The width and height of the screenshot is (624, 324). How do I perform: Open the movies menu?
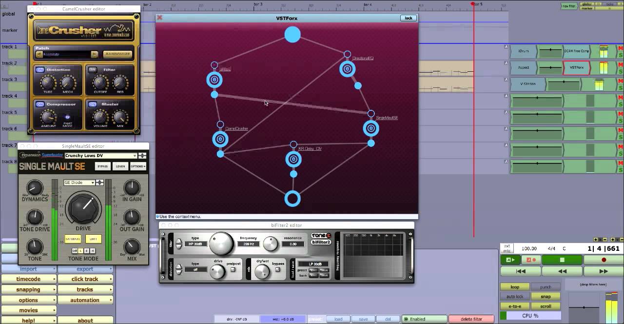point(29,310)
